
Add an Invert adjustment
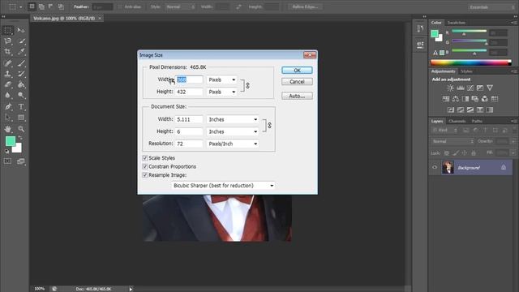(x=451, y=109)
